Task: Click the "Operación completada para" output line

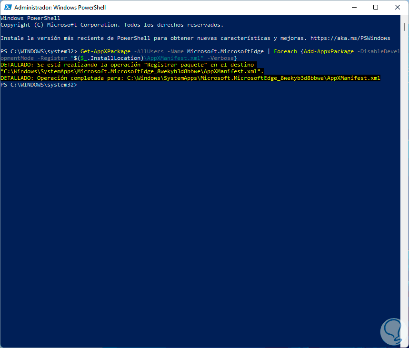Action: (190, 78)
